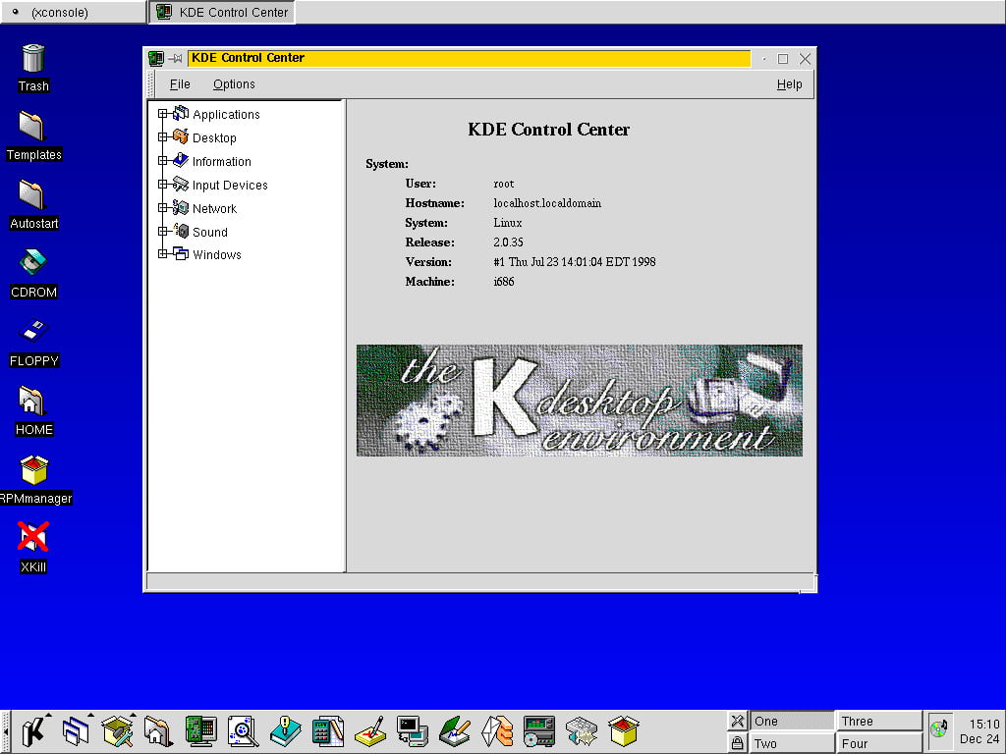The image size is (1006, 754).
Task: Expand the Windows tree node
Action: [162, 254]
